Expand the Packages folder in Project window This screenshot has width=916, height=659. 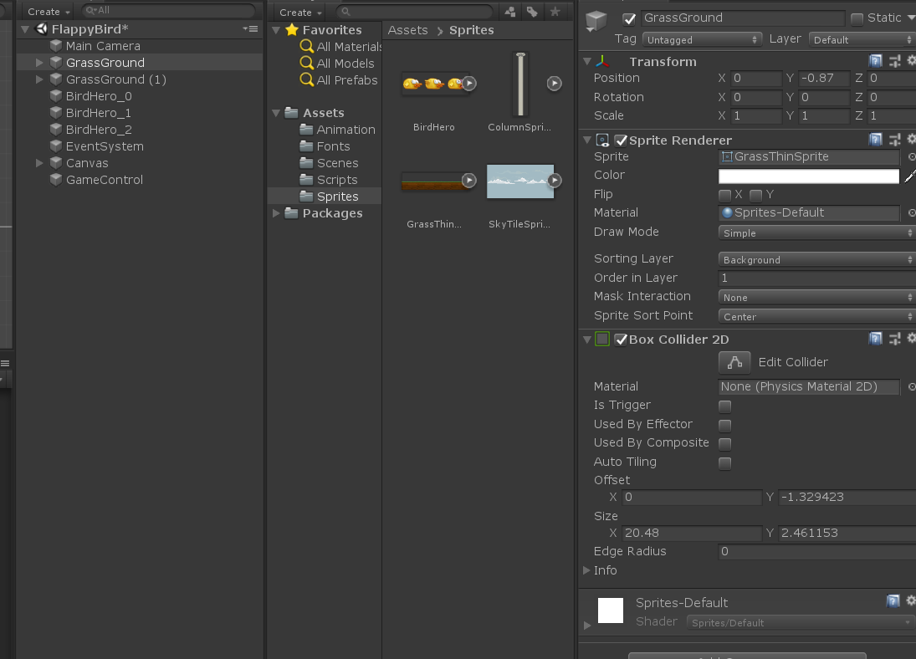coord(277,213)
